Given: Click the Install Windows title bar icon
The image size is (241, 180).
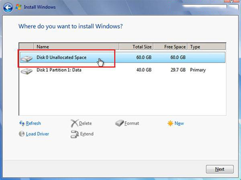Looking at the screenshot, I should tap(19, 7).
